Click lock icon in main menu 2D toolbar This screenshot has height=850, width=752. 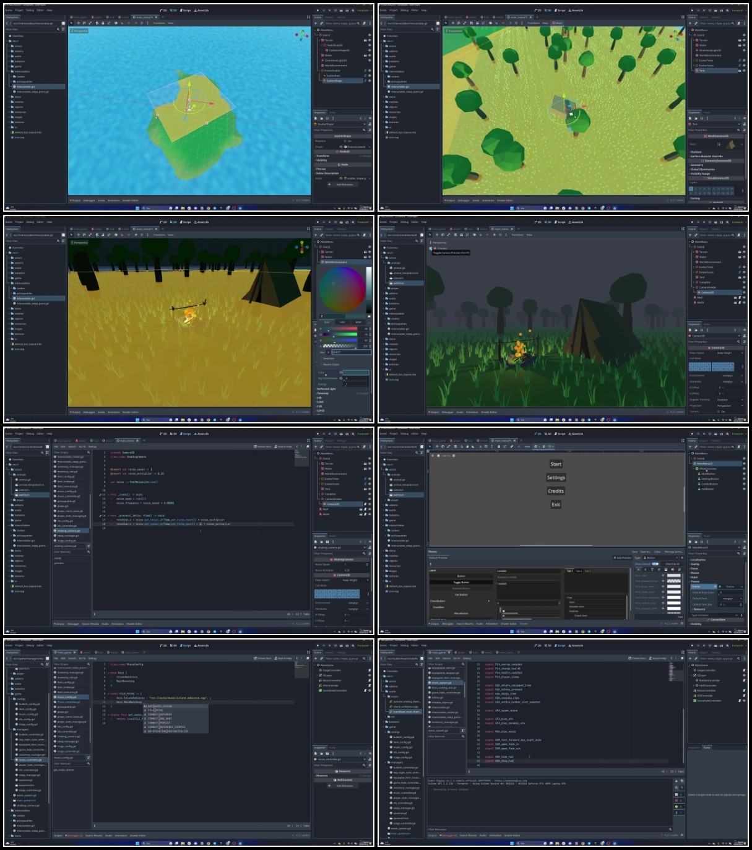[499, 446]
